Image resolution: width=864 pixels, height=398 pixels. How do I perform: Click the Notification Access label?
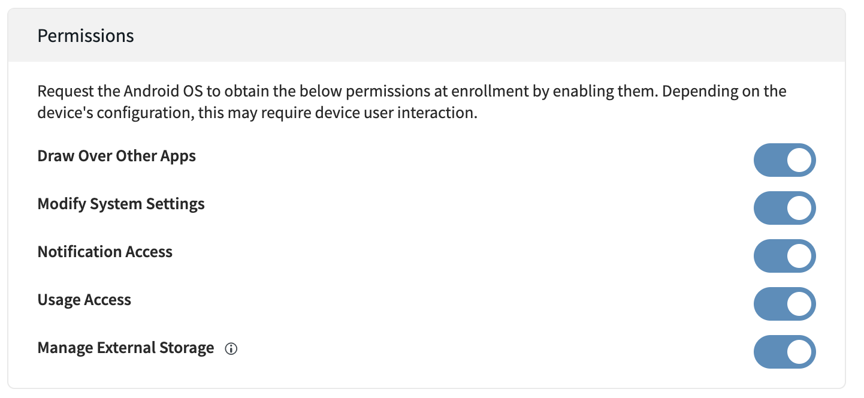tap(105, 252)
